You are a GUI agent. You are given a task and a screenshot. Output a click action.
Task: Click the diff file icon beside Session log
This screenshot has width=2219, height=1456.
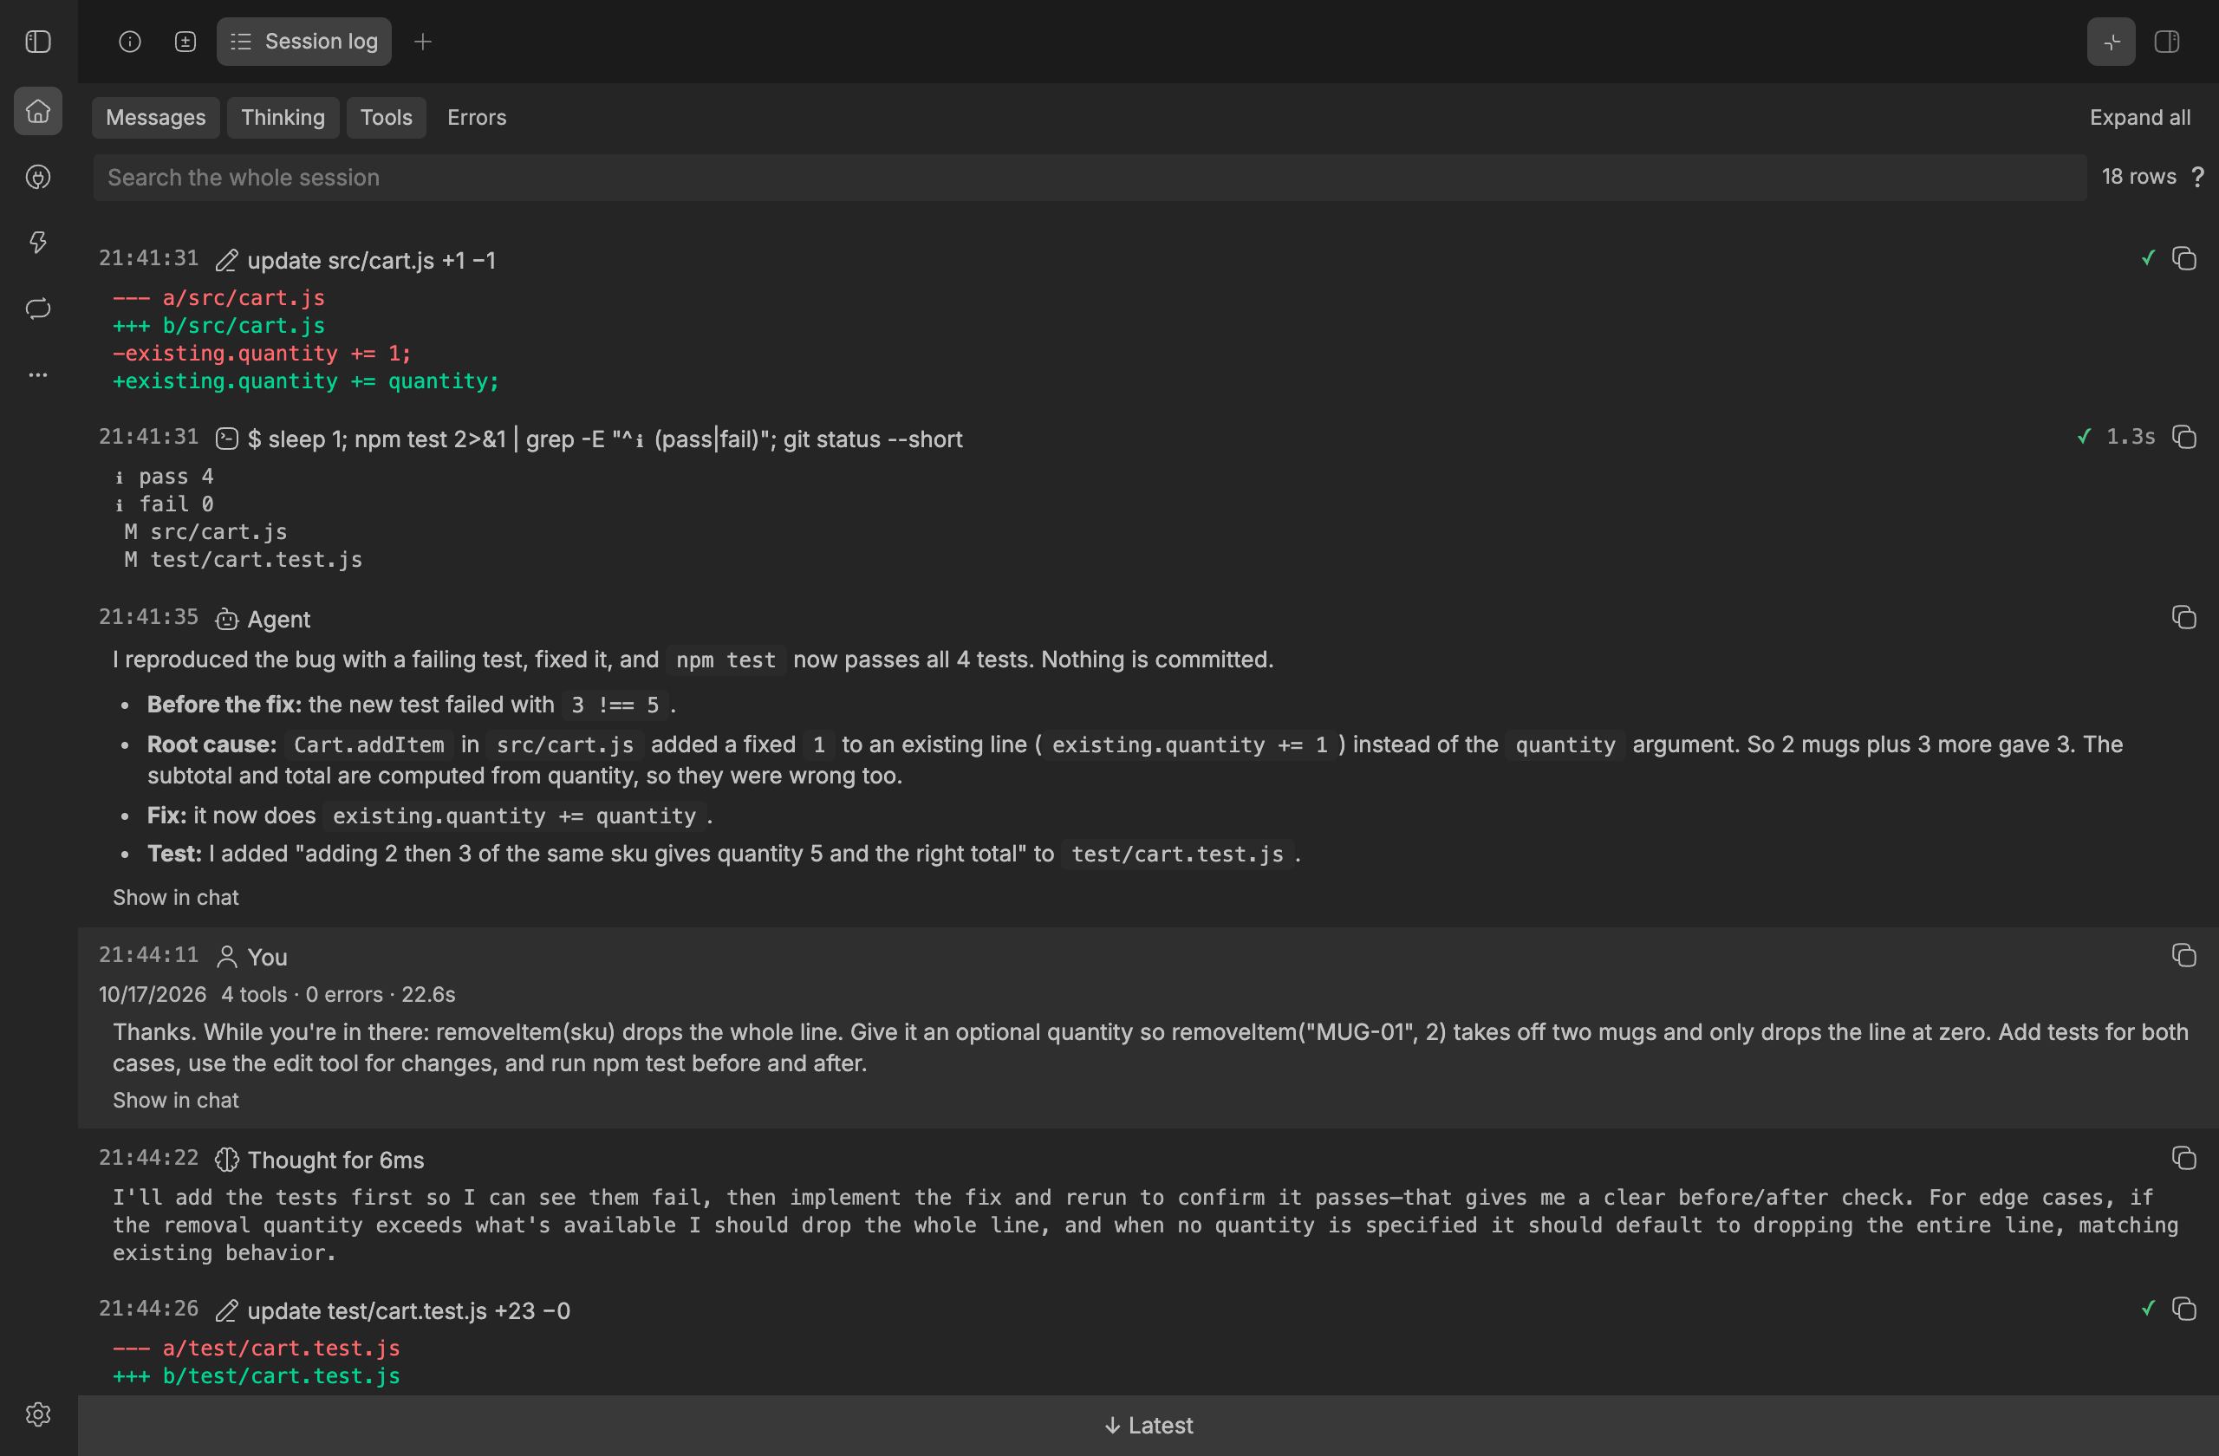pyautogui.click(x=185, y=42)
